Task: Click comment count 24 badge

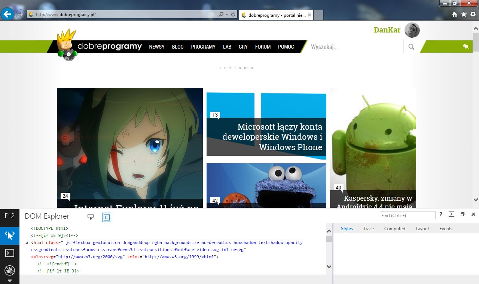Action: (65, 196)
